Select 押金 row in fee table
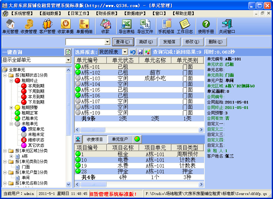The width and height of the screenshot is (273, 199). 139,171
